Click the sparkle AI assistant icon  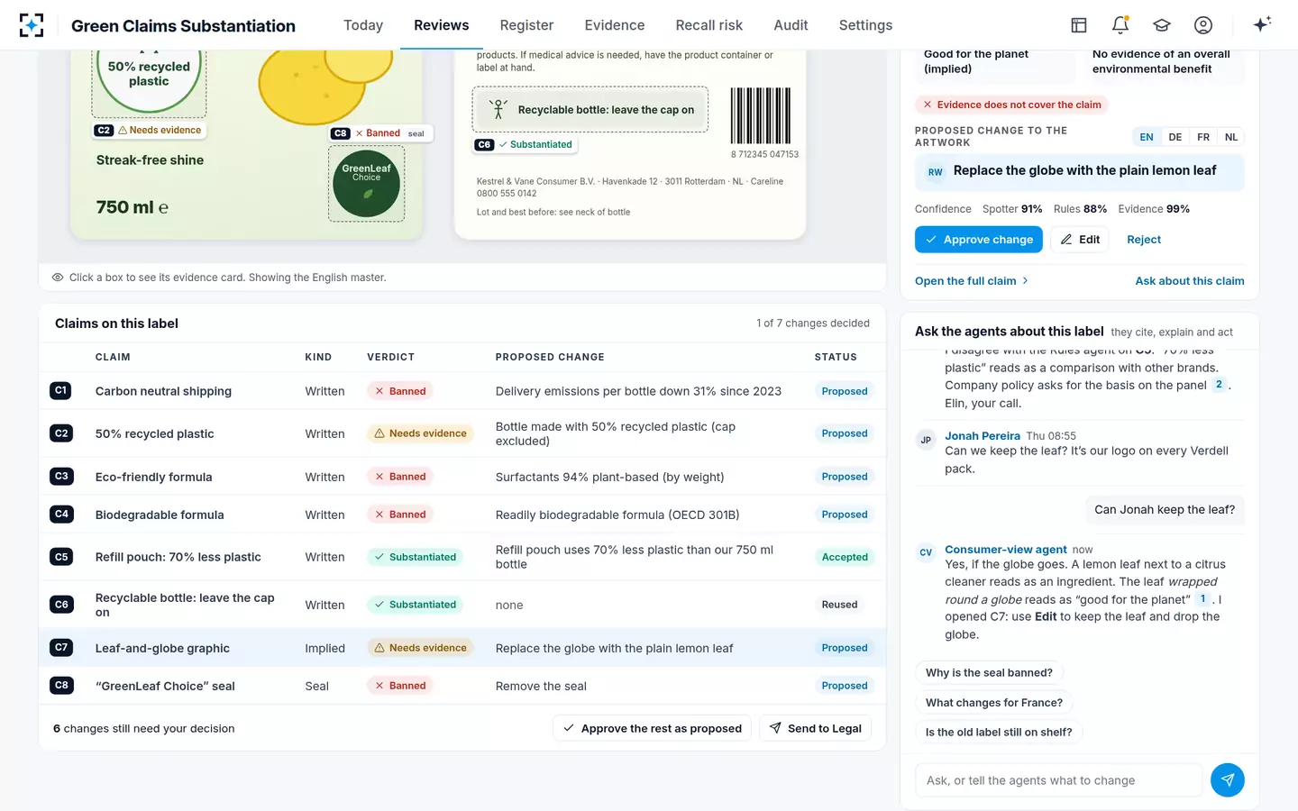pos(1262,24)
